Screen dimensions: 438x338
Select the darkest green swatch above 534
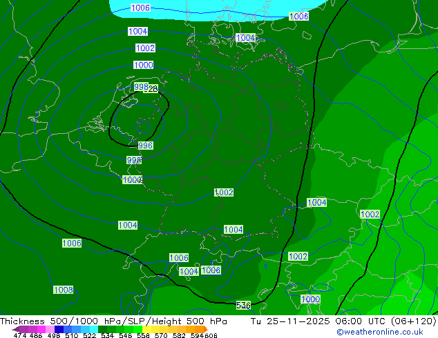click(102, 329)
